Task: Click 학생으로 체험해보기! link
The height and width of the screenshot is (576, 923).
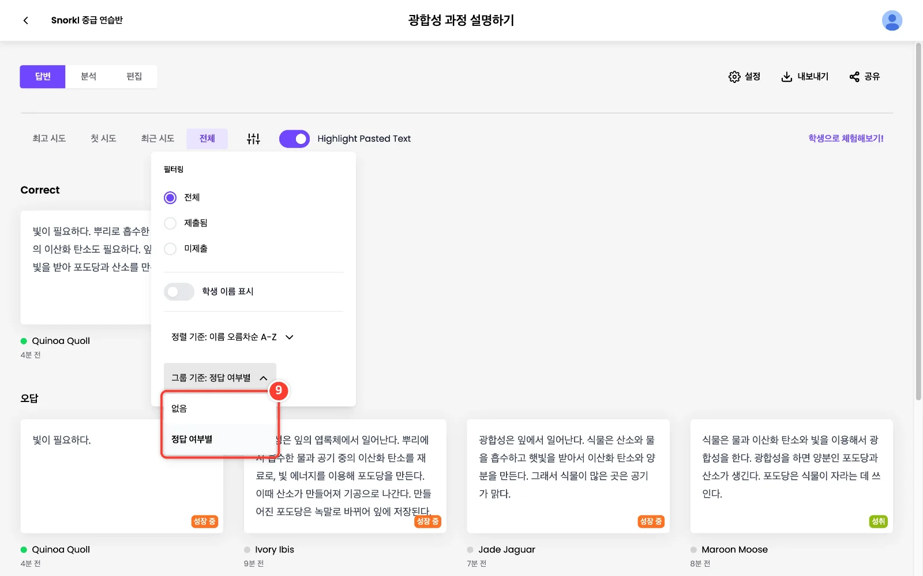Action: (846, 138)
